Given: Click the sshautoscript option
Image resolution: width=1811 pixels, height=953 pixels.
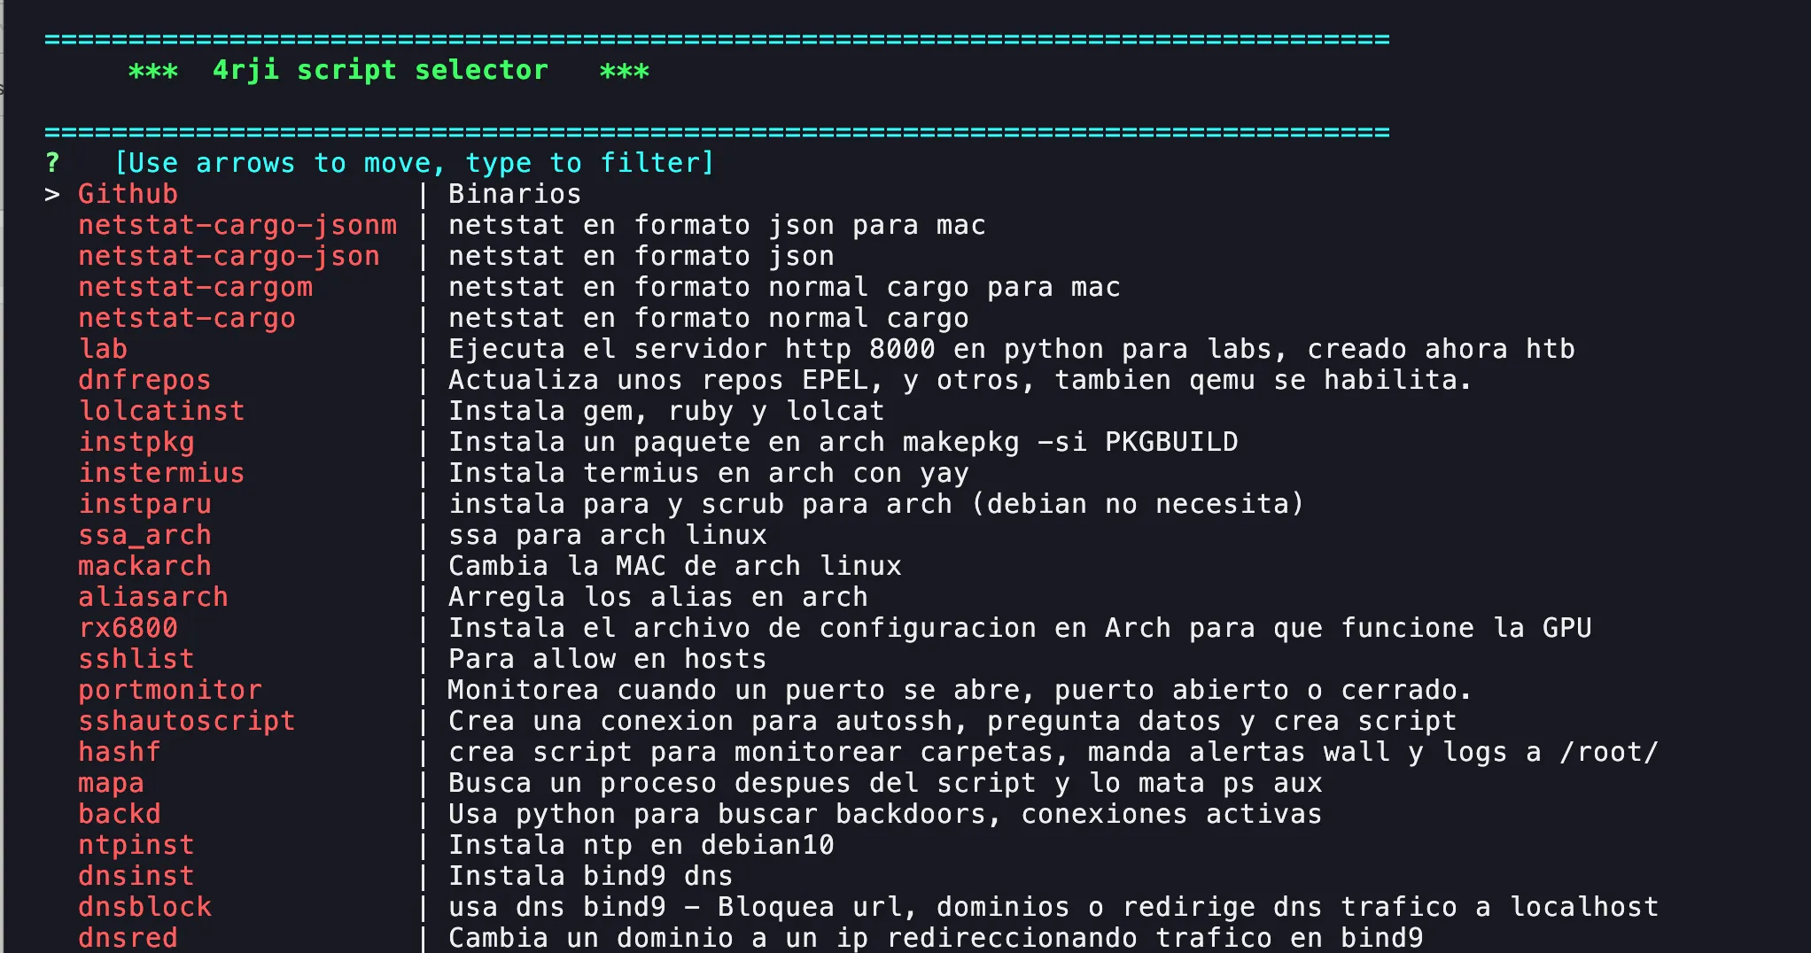Looking at the screenshot, I should [186, 721].
